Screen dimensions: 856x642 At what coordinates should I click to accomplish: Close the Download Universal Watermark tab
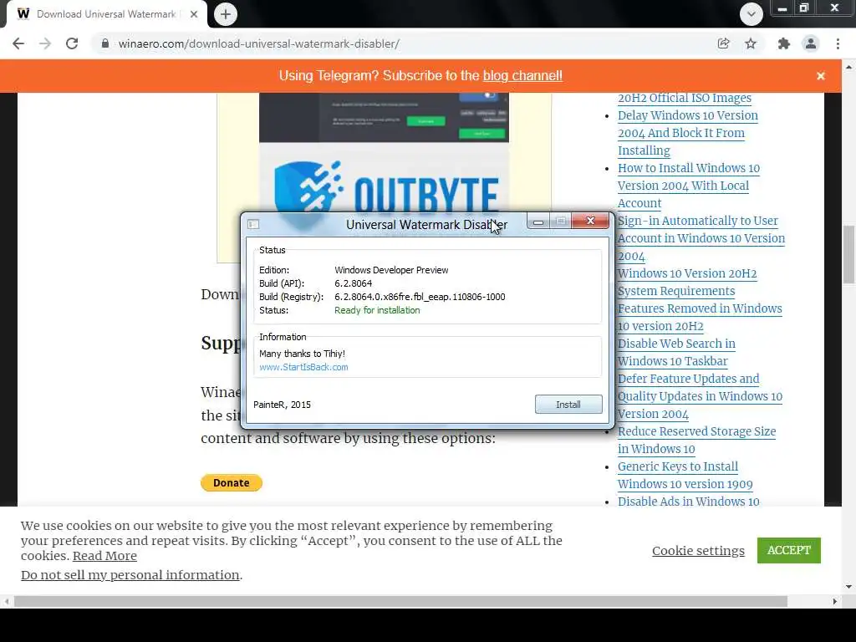coord(194,14)
